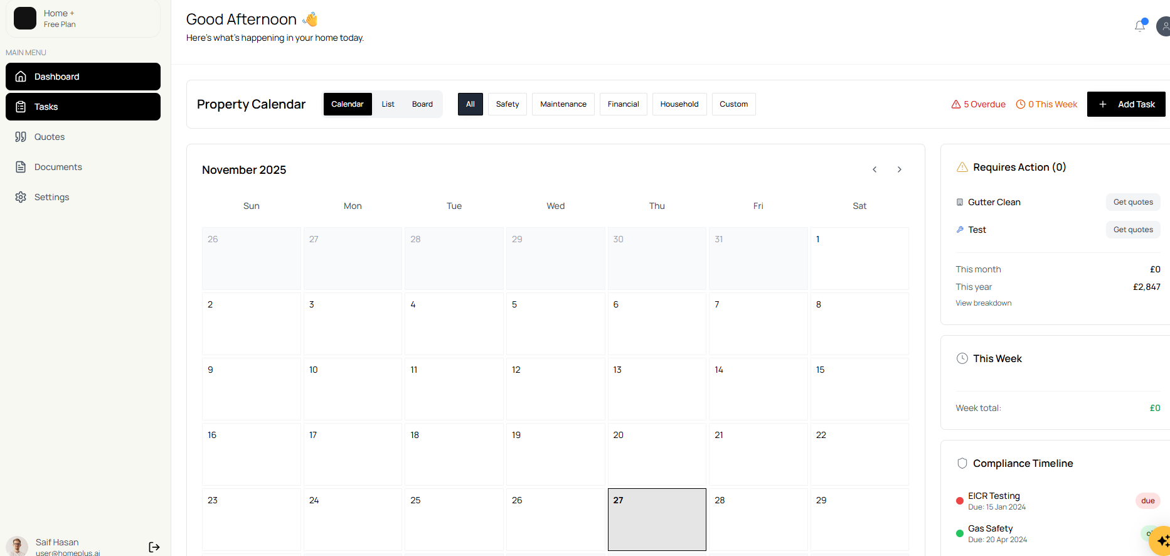
Task: Click the Home+ logo square
Action: click(25, 18)
